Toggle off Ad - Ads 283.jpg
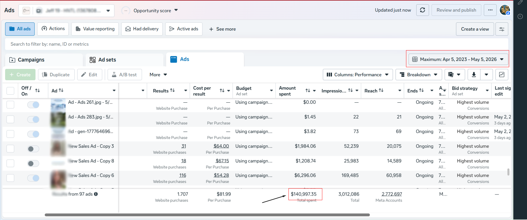Image resolution: width=527 pixels, height=220 pixels. (x=33, y=119)
